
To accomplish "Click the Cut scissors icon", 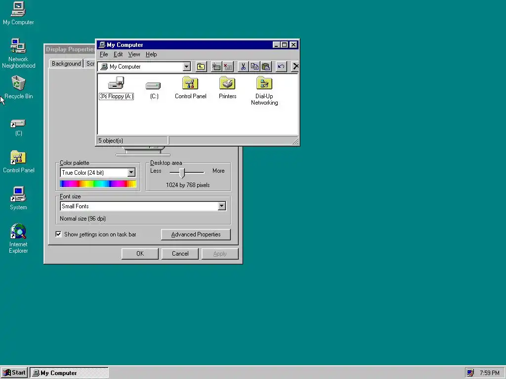I will pyautogui.click(x=243, y=67).
